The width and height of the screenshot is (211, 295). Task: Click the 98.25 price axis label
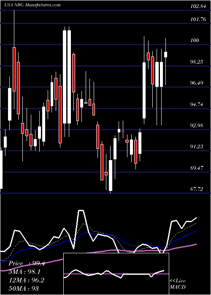(197, 62)
